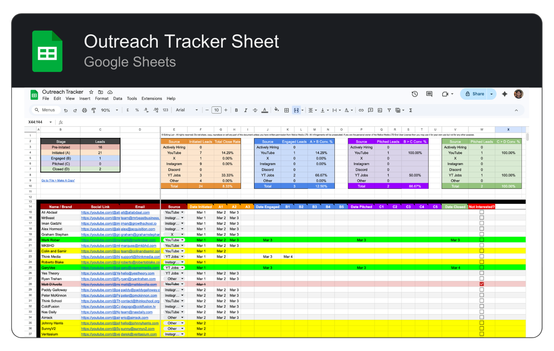
Task: Tick Not Interested checkbox for MKBHD
Action: click(482, 245)
